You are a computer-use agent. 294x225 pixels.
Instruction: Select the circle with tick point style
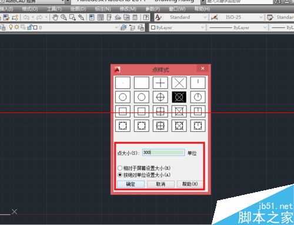[198, 97]
